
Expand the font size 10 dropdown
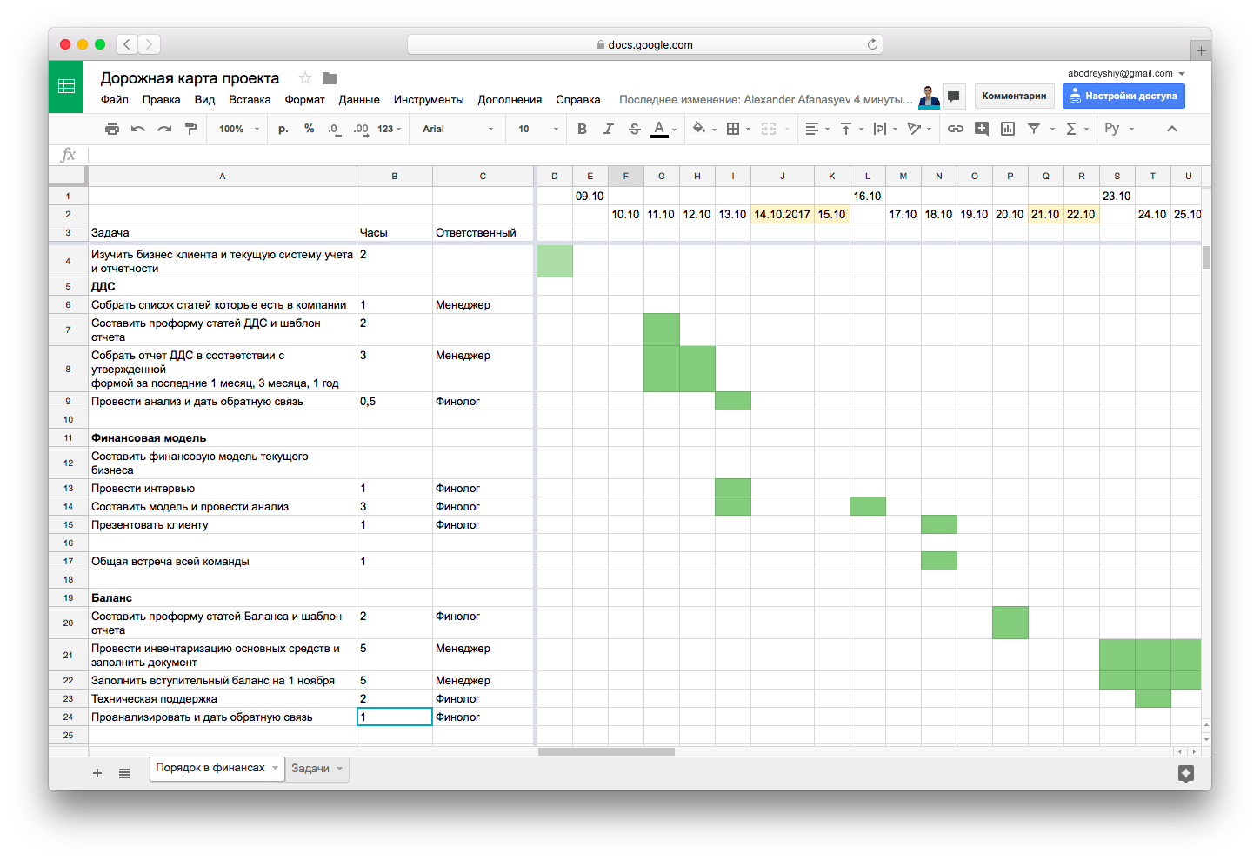pyautogui.click(x=537, y=129)
